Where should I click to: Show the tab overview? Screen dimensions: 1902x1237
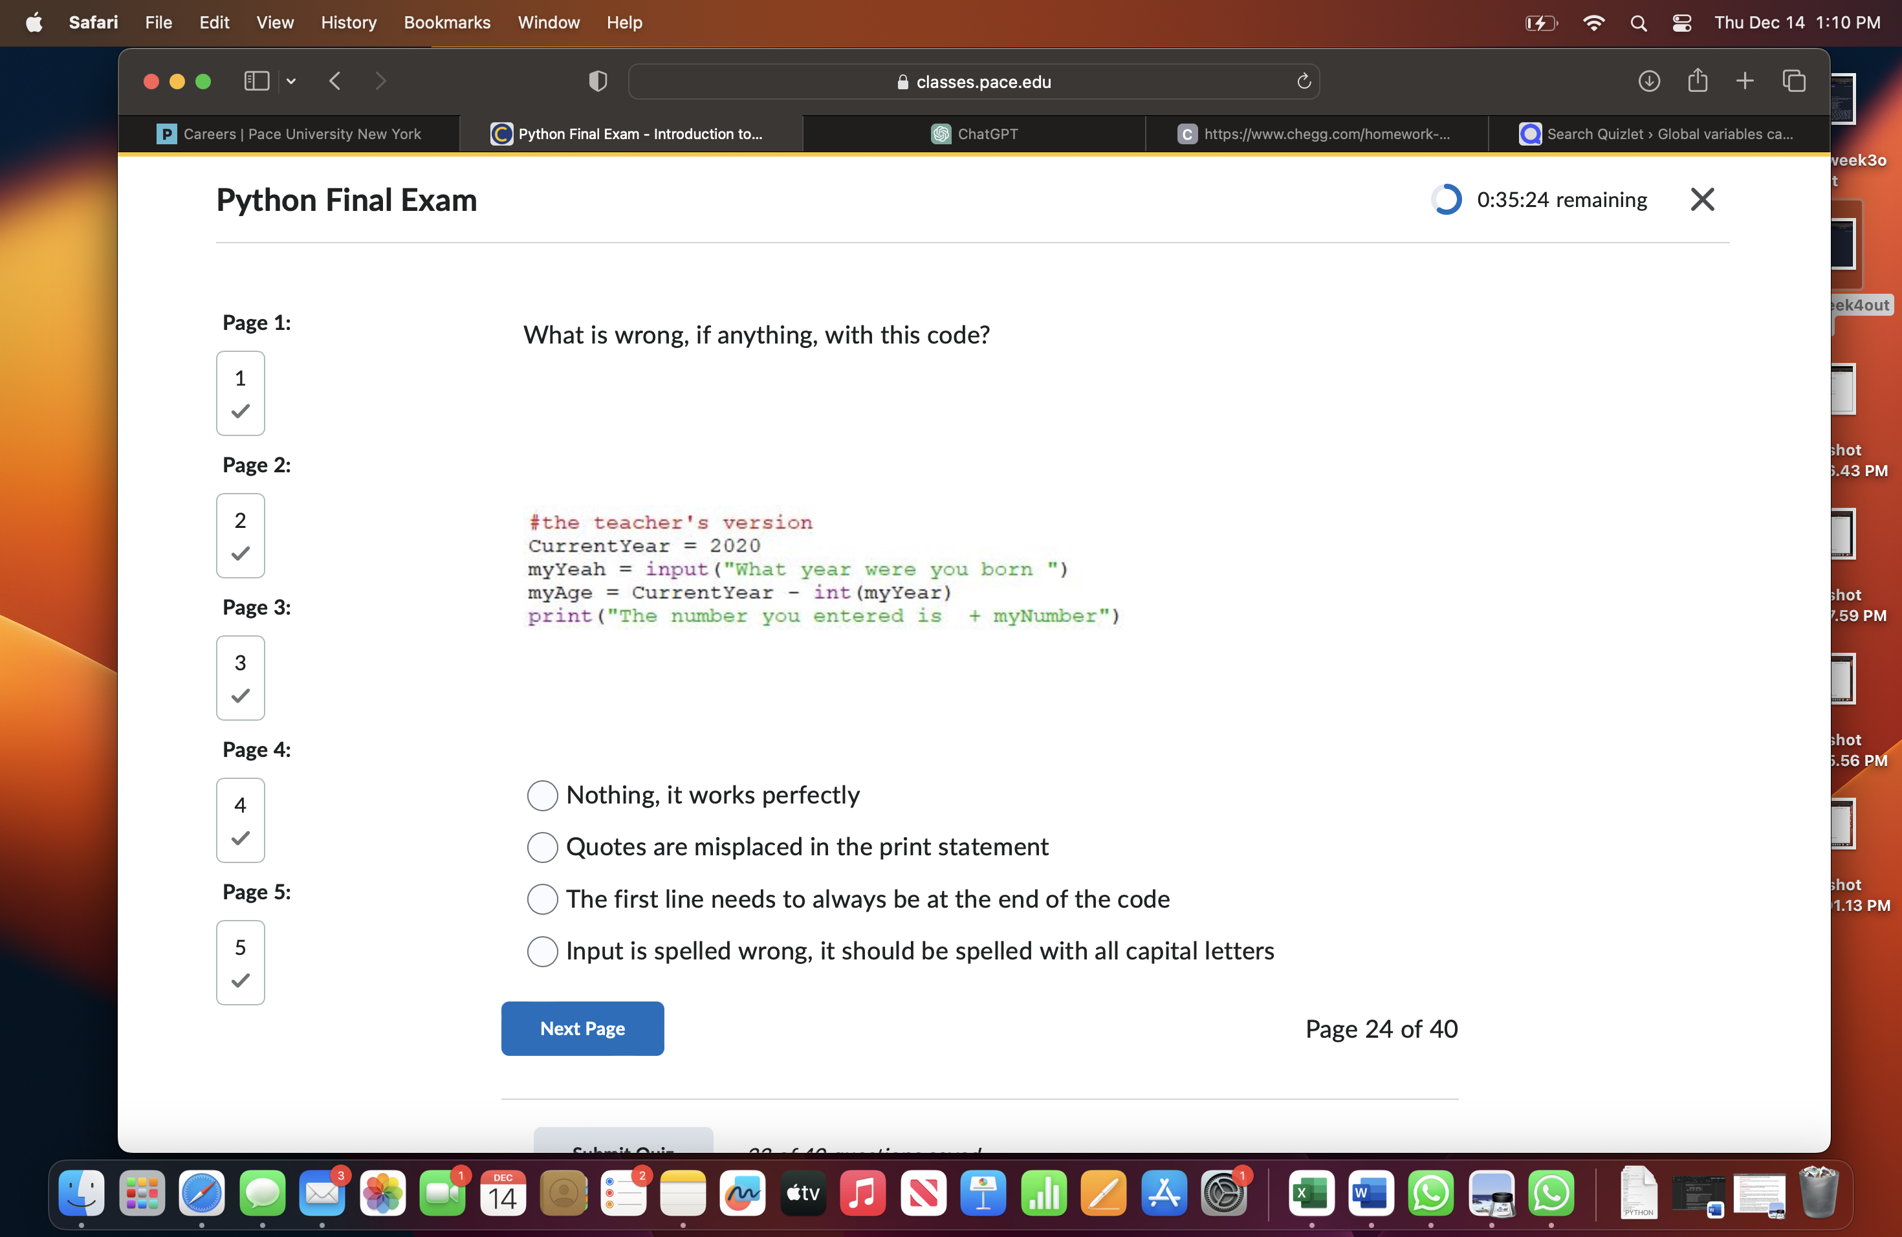click(1794, 81)
